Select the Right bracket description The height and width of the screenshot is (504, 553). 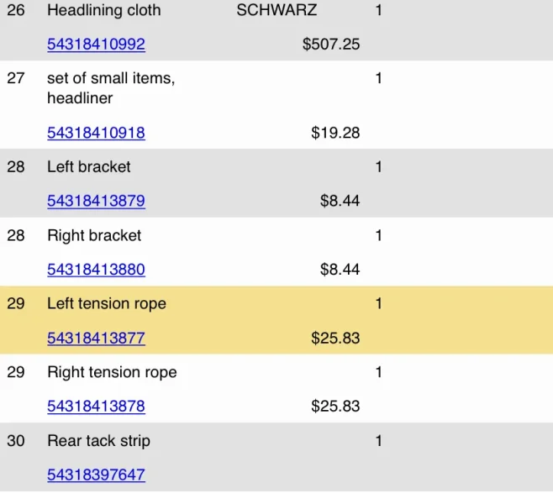click(94, 235)
